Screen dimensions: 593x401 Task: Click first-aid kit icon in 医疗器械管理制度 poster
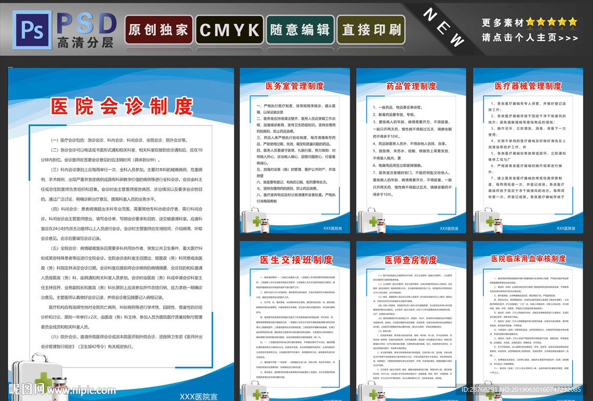[x=489, y=220]
